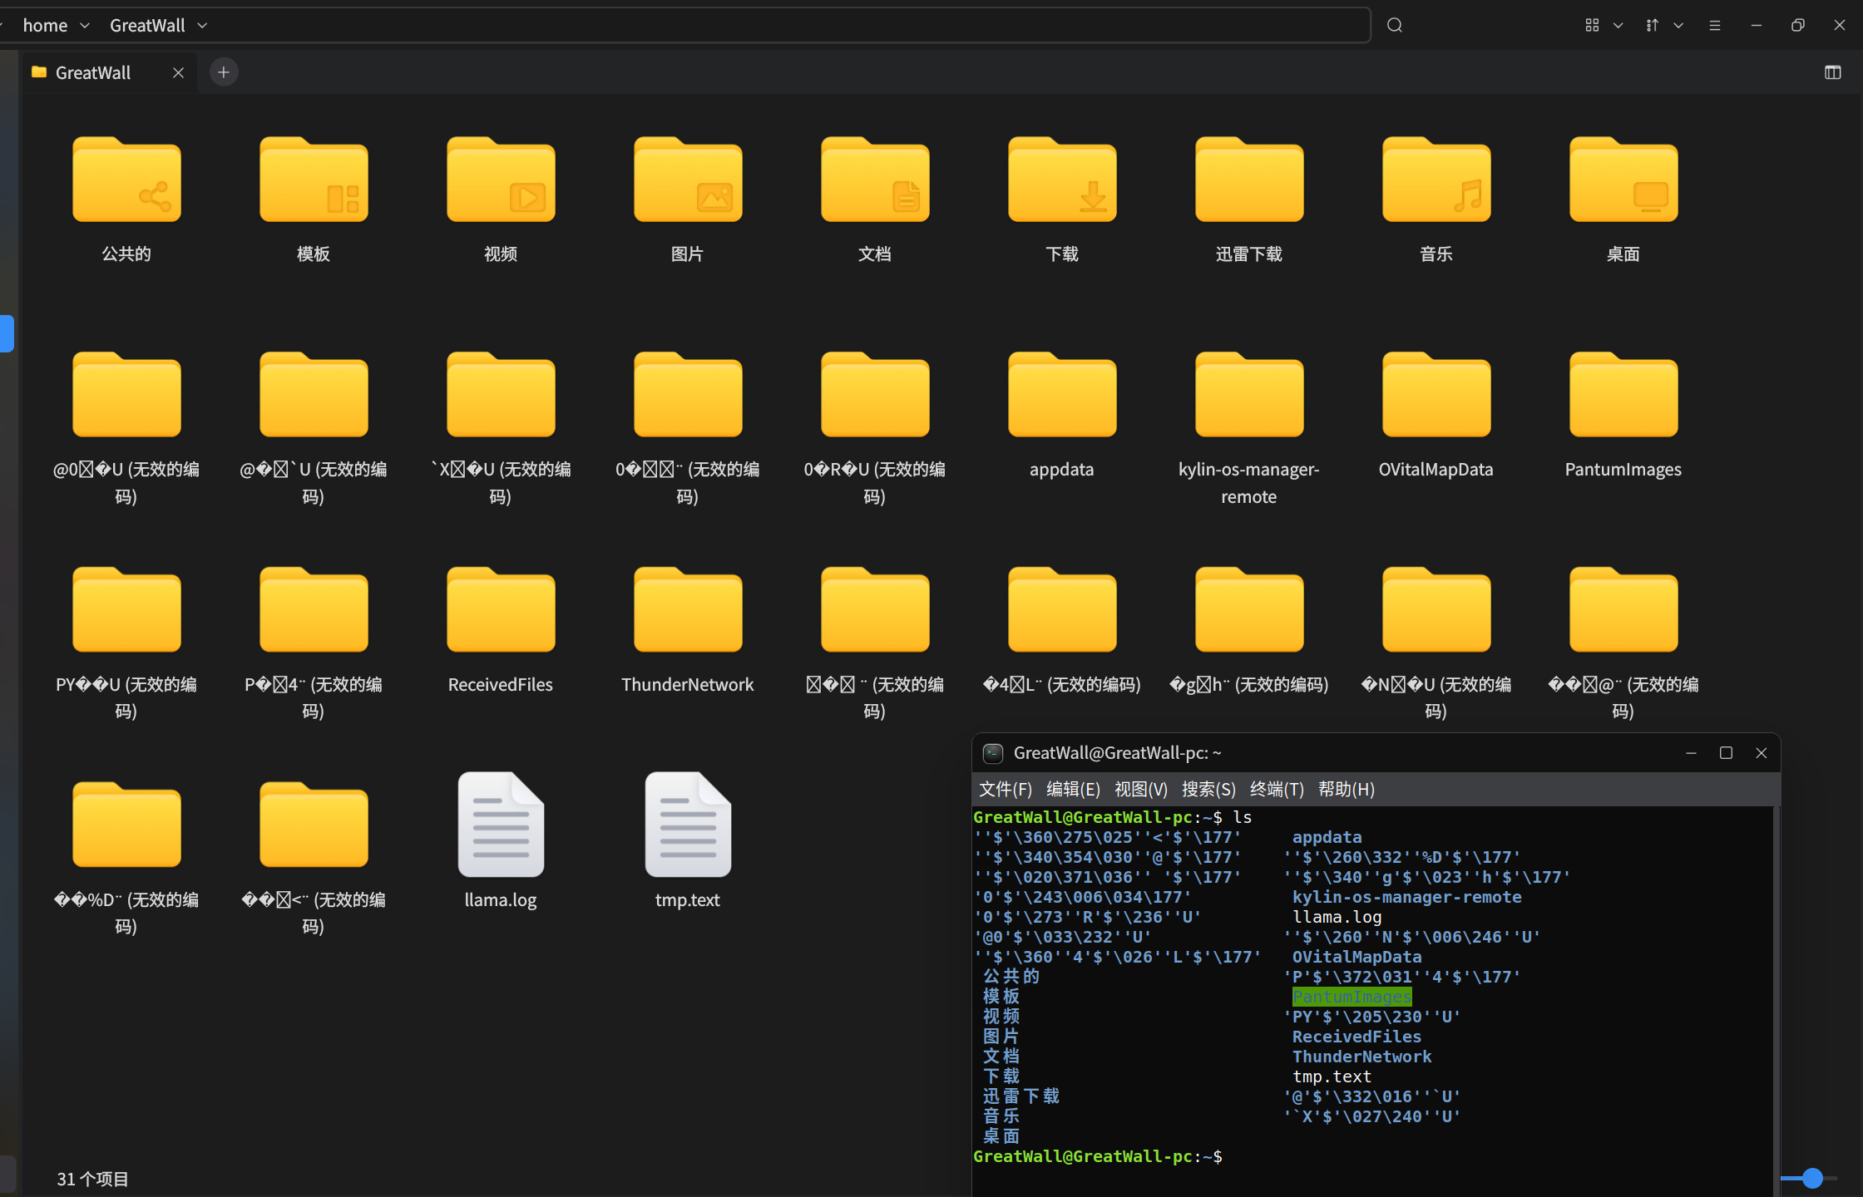Open the home breadcrumb dropdown chevron
Viewport: 1863px width, 1197px height.
(x=84, y=26)
